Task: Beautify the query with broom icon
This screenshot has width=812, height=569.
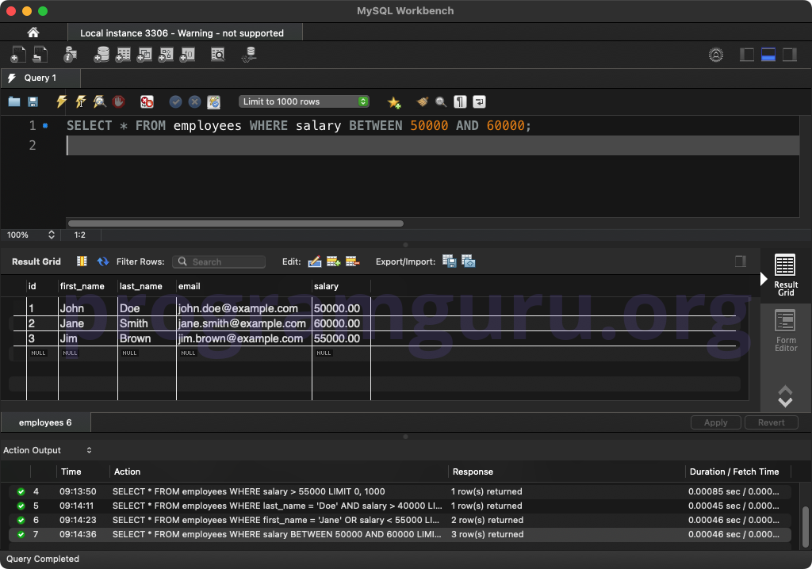Action: pos(422,101)
